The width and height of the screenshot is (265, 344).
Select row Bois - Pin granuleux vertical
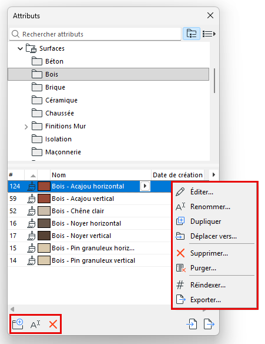(89, 260)
